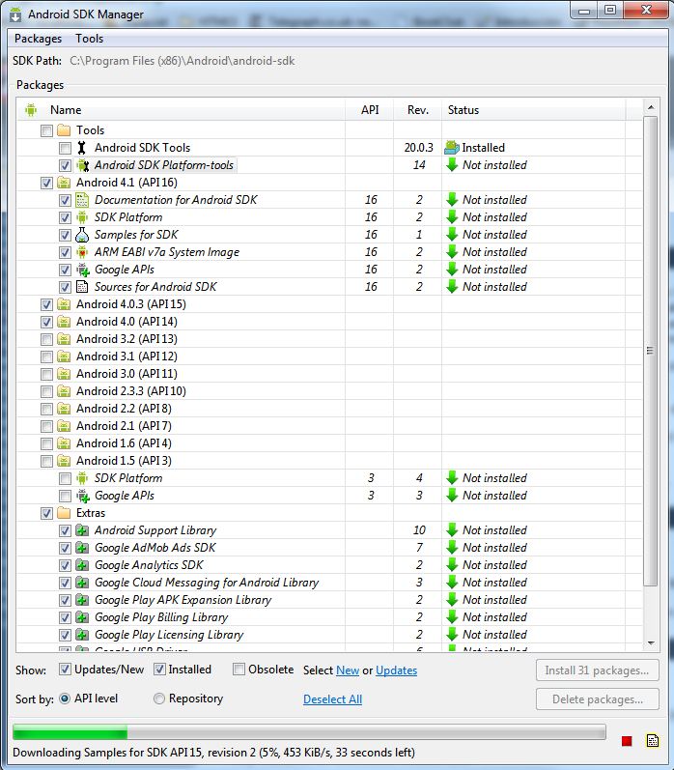Click the Installed status icon for SDK Tools
674x770 pixels.
[x=452, y=147]
